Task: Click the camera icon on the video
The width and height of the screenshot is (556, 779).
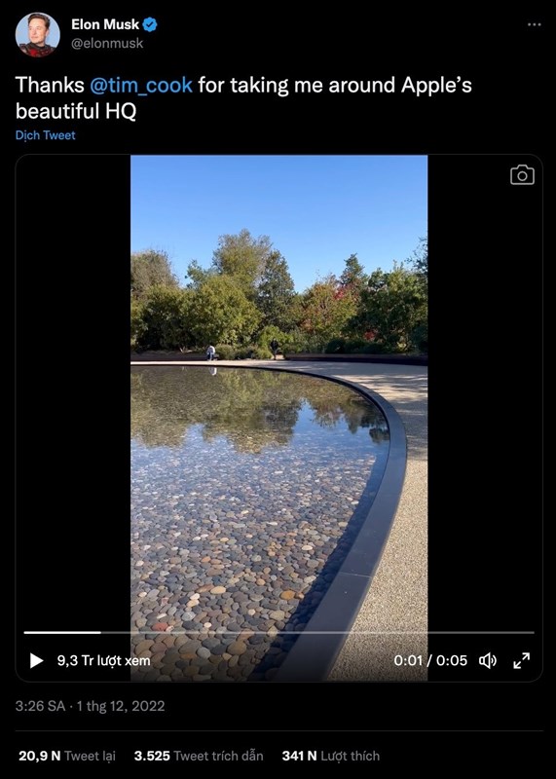Action: (x=522, y=175)
